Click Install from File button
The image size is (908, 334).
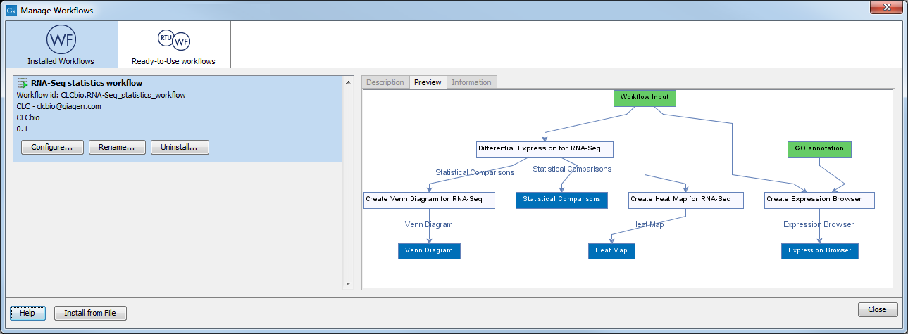pos(90,313)
